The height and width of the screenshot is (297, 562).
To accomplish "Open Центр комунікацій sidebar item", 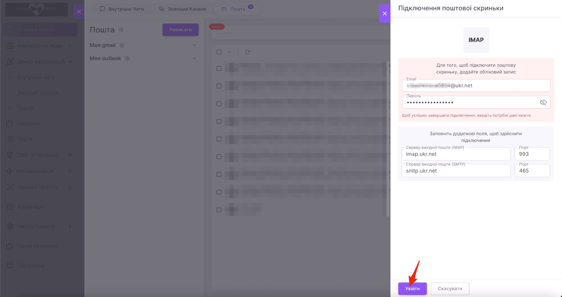I will (40, 62).
